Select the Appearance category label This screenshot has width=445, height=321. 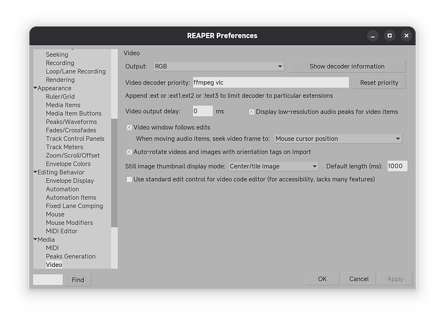54,88
